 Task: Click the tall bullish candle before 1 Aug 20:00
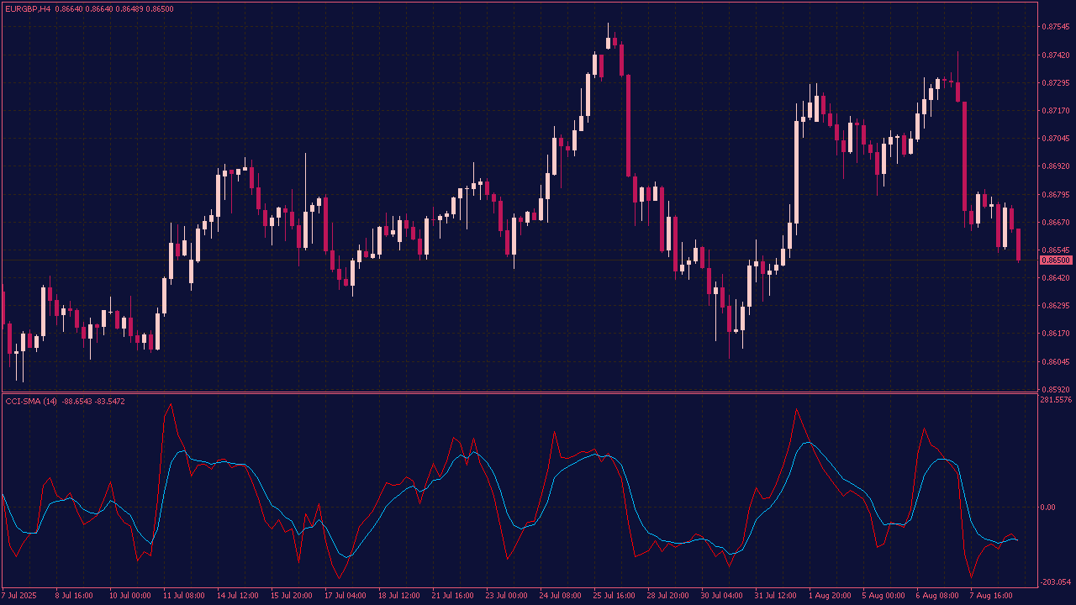click(x=796, y=172)
